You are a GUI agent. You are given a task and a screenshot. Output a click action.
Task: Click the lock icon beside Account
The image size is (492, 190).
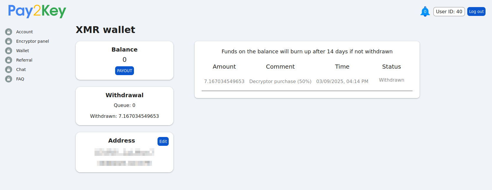[x=9, y=32]
